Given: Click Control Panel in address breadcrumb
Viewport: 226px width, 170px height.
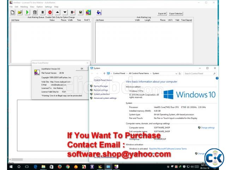Looking at the screenshot, I should (x=119, y=73).
